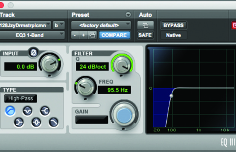Select the next preset with plus button

[83, 35]
